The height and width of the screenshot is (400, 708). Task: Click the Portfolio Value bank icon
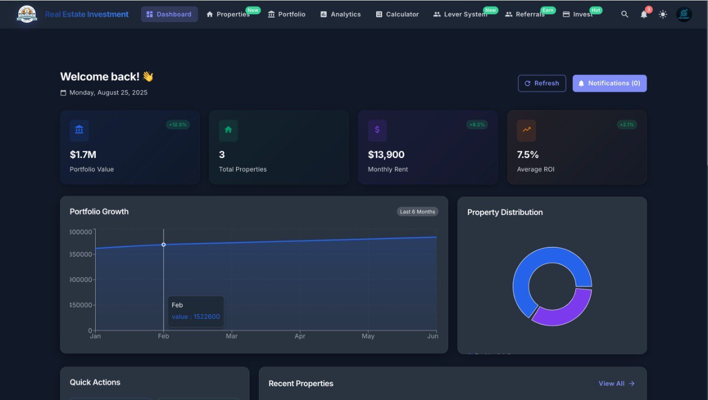(79, 130)
